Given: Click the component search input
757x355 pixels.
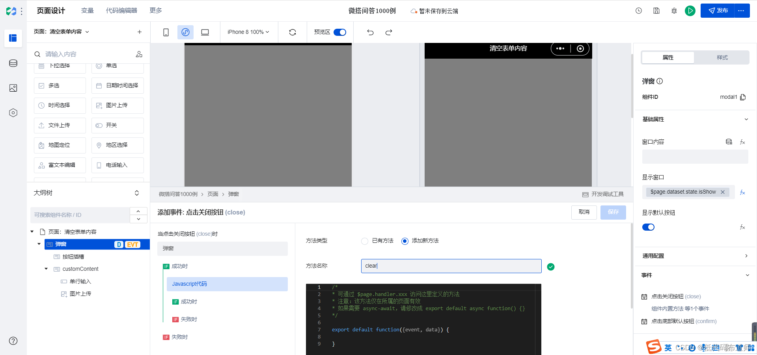Looking at the screenshot, I should point(83,54).
